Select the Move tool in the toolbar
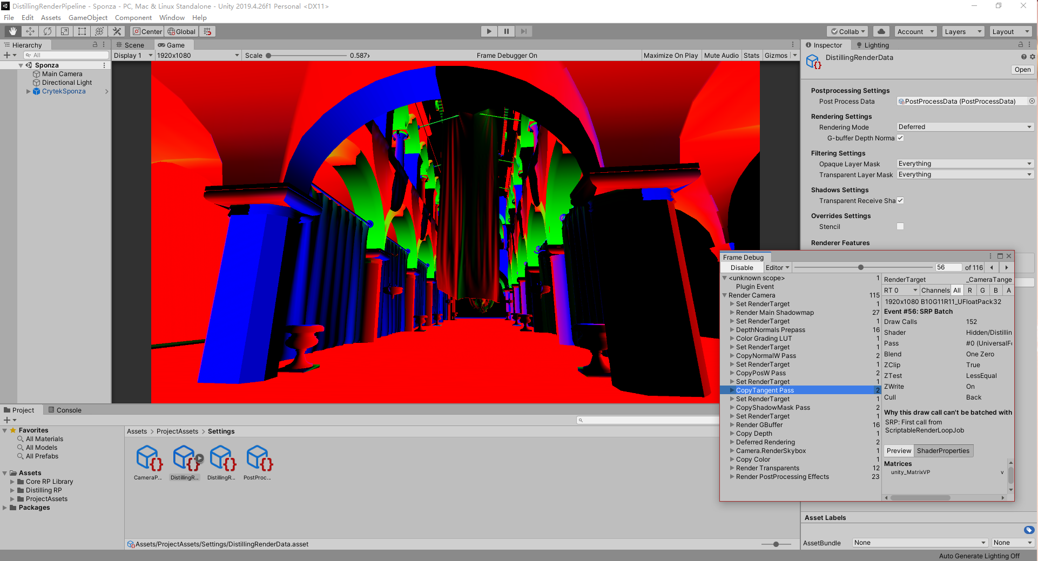The height and width of the screenshot is (561, 1038). click(30, 31)
